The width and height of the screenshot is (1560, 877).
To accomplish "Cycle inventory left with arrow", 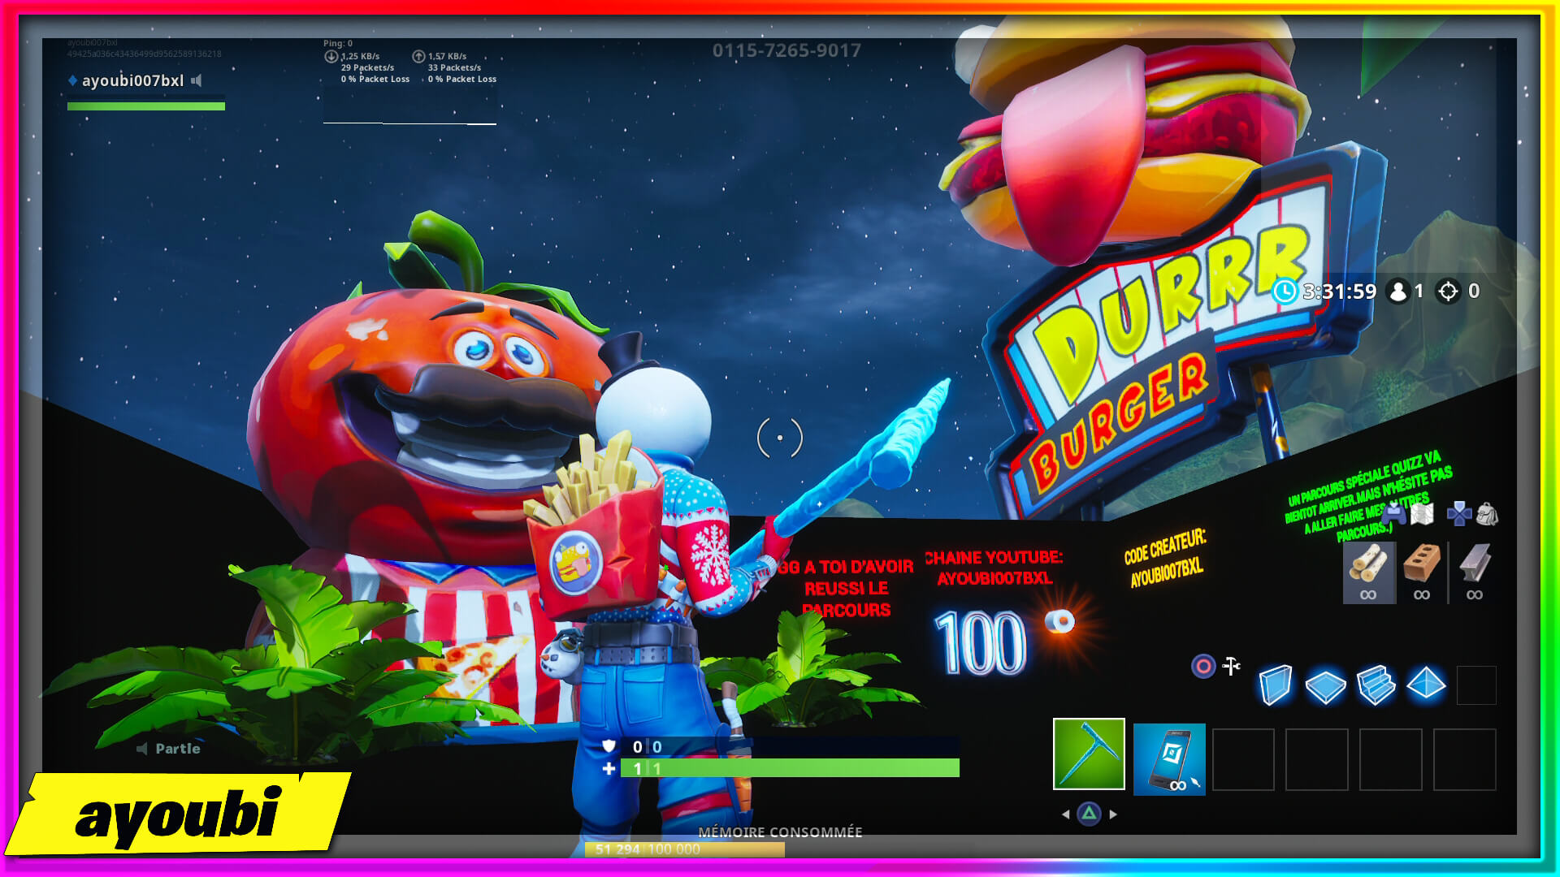I will tap(1065, 814).
